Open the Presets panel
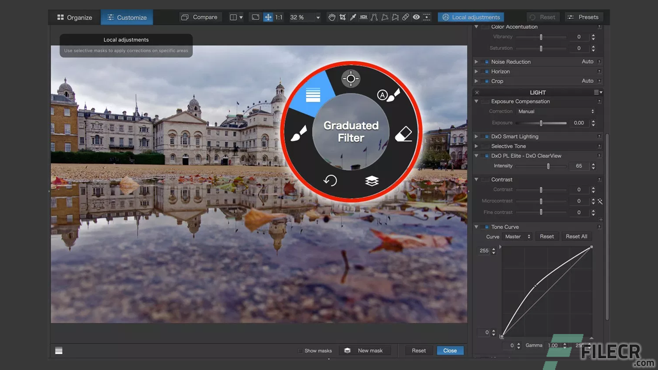 tap(583, 17)
